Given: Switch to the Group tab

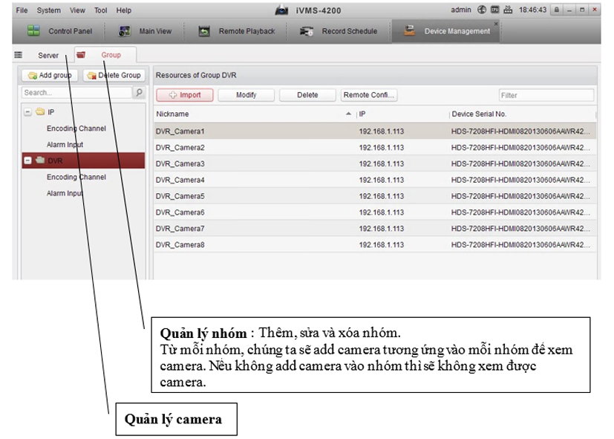Looking at the screenshot, I should pos(105,55).
